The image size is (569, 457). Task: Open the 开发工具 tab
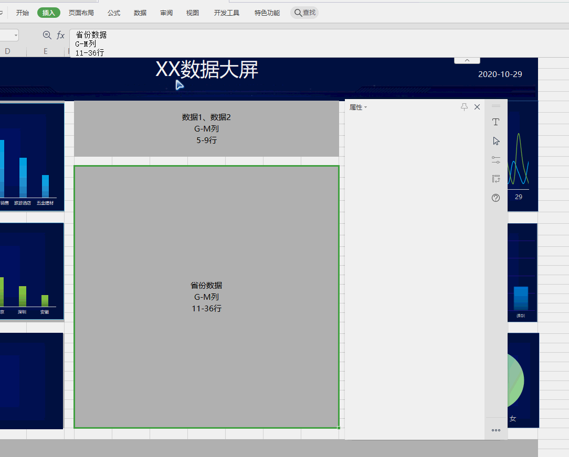point(227,13)
